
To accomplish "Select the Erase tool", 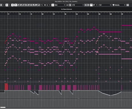I will coord(21,5).
